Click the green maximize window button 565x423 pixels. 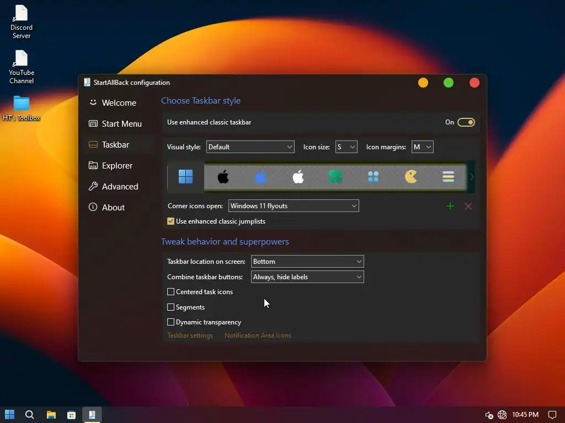pos(449,83)
